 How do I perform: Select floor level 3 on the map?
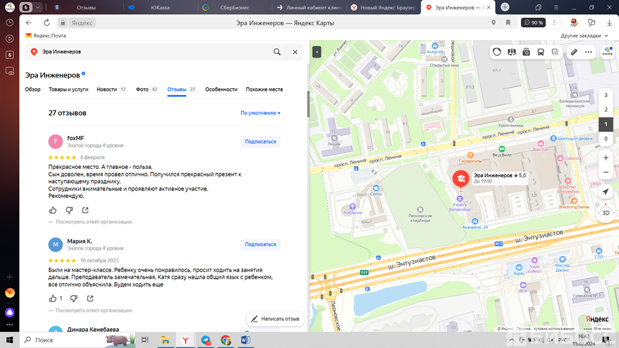coord(606,95)
